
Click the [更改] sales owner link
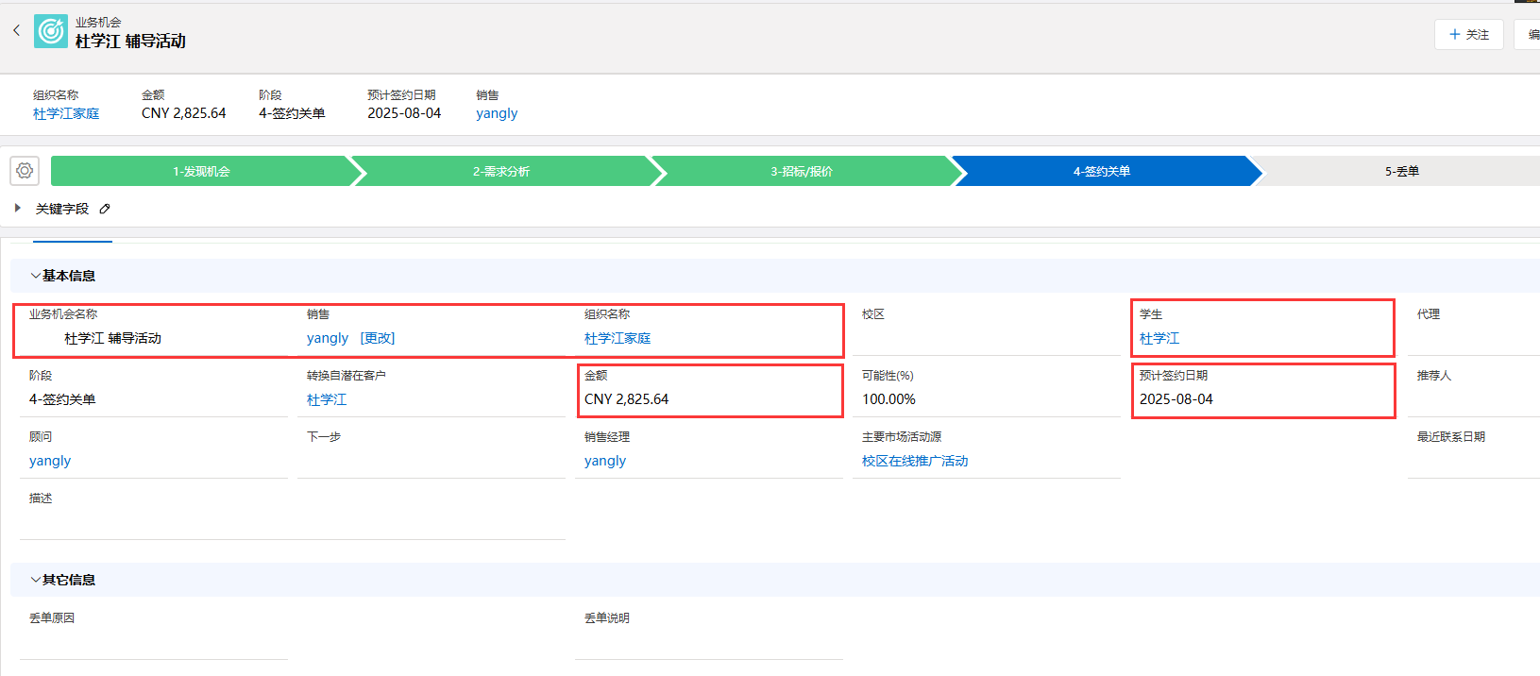click(378, 338)
